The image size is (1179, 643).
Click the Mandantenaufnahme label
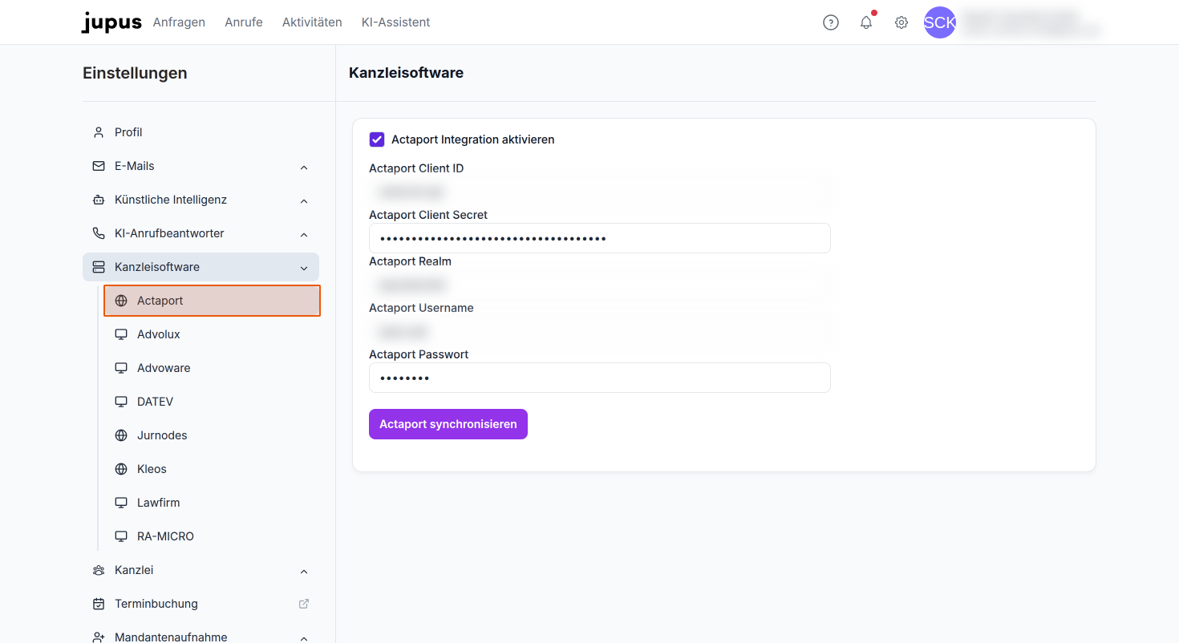point(171,637)
